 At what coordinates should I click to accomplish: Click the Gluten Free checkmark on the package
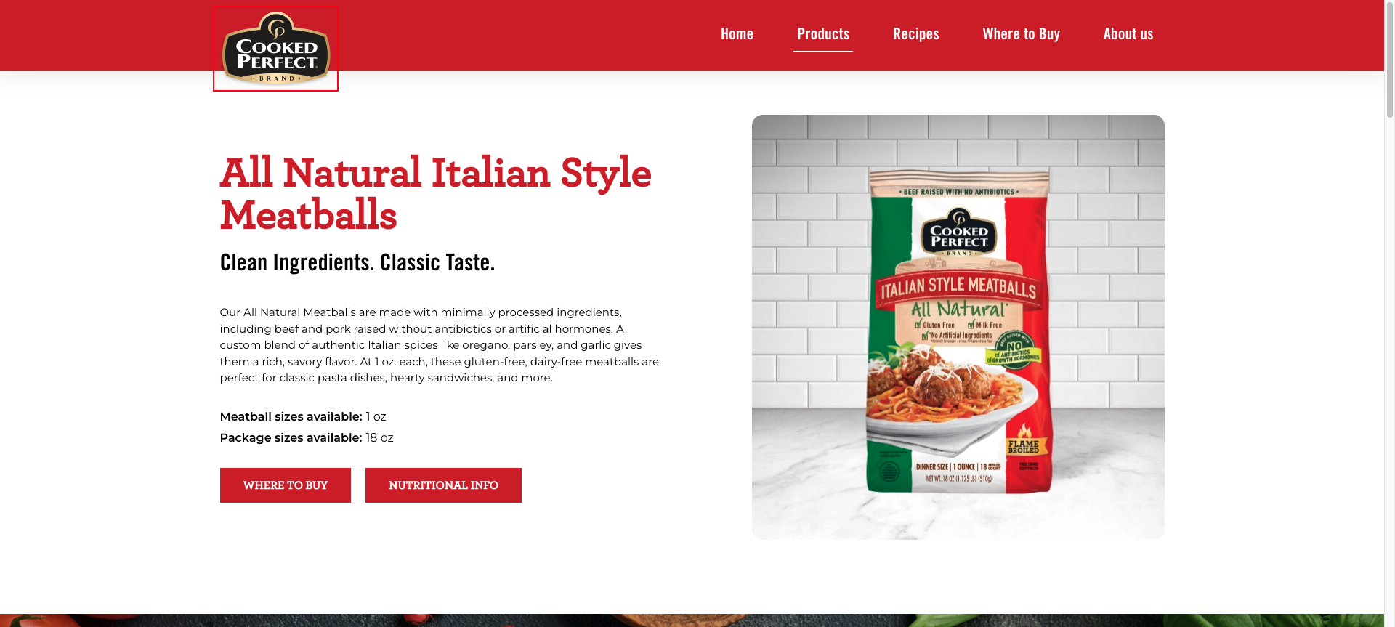click(x=935, y=325)
